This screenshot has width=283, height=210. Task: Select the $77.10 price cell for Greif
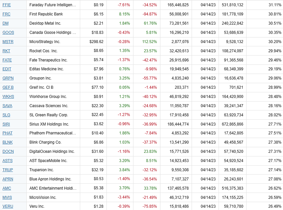point(97,87)
